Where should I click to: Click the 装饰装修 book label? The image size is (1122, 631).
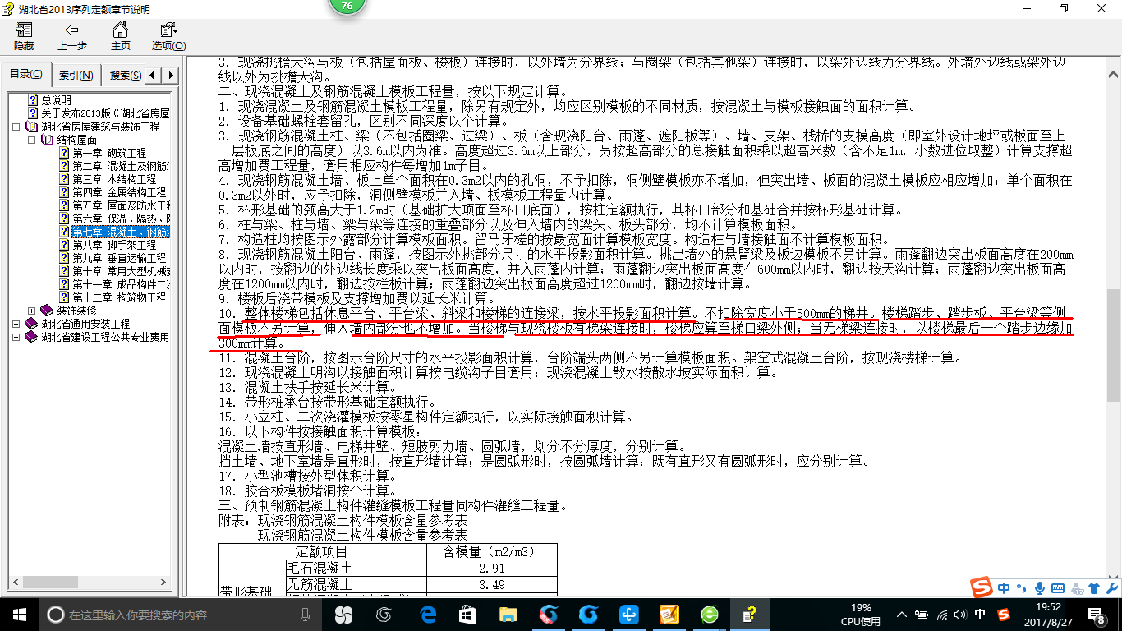(76, 311)
